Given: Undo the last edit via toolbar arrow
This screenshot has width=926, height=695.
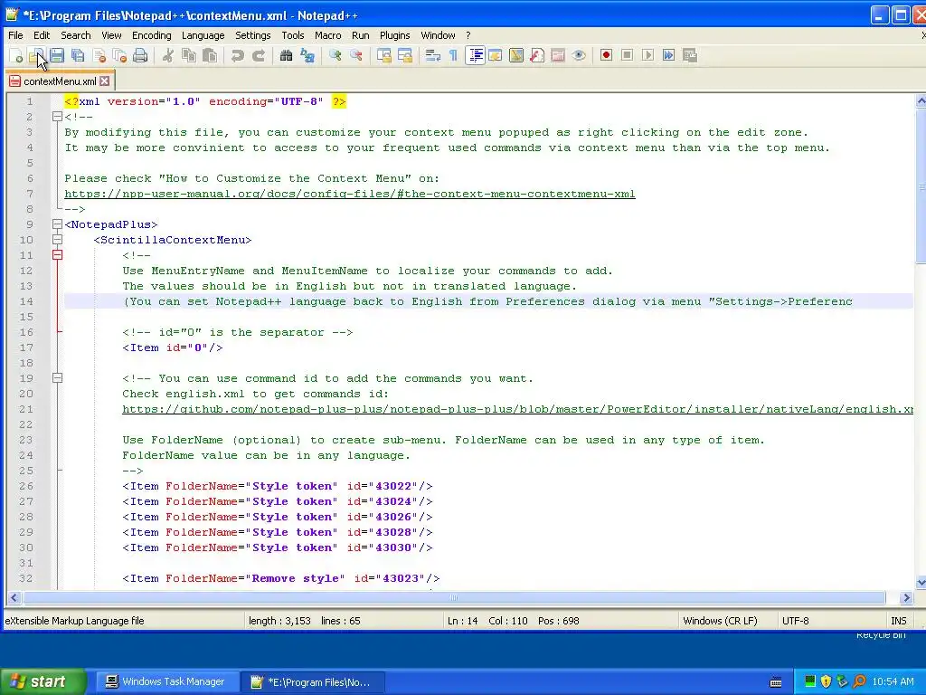Looking at the screenshot, I should click(238, 55).
